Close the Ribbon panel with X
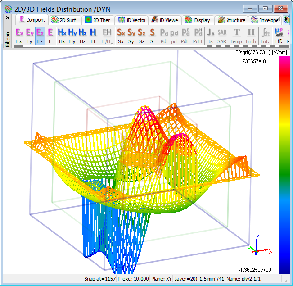Screen dimensions: 293x286 (x=7, y=18)
